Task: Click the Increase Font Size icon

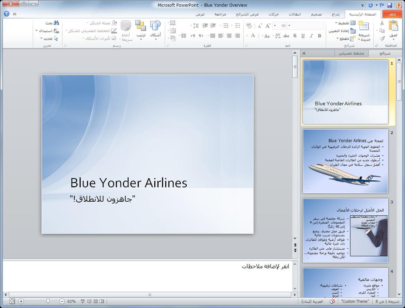Action: coord(268,26)
